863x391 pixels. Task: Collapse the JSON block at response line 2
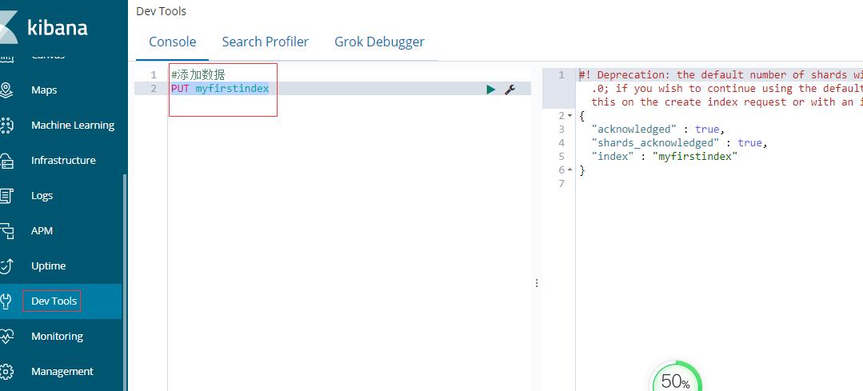[x=569, y=115]
